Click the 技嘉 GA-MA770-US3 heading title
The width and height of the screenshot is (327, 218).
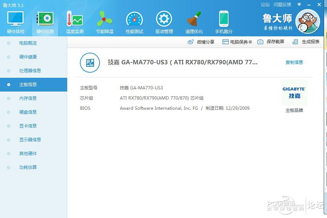coord(182,62)
